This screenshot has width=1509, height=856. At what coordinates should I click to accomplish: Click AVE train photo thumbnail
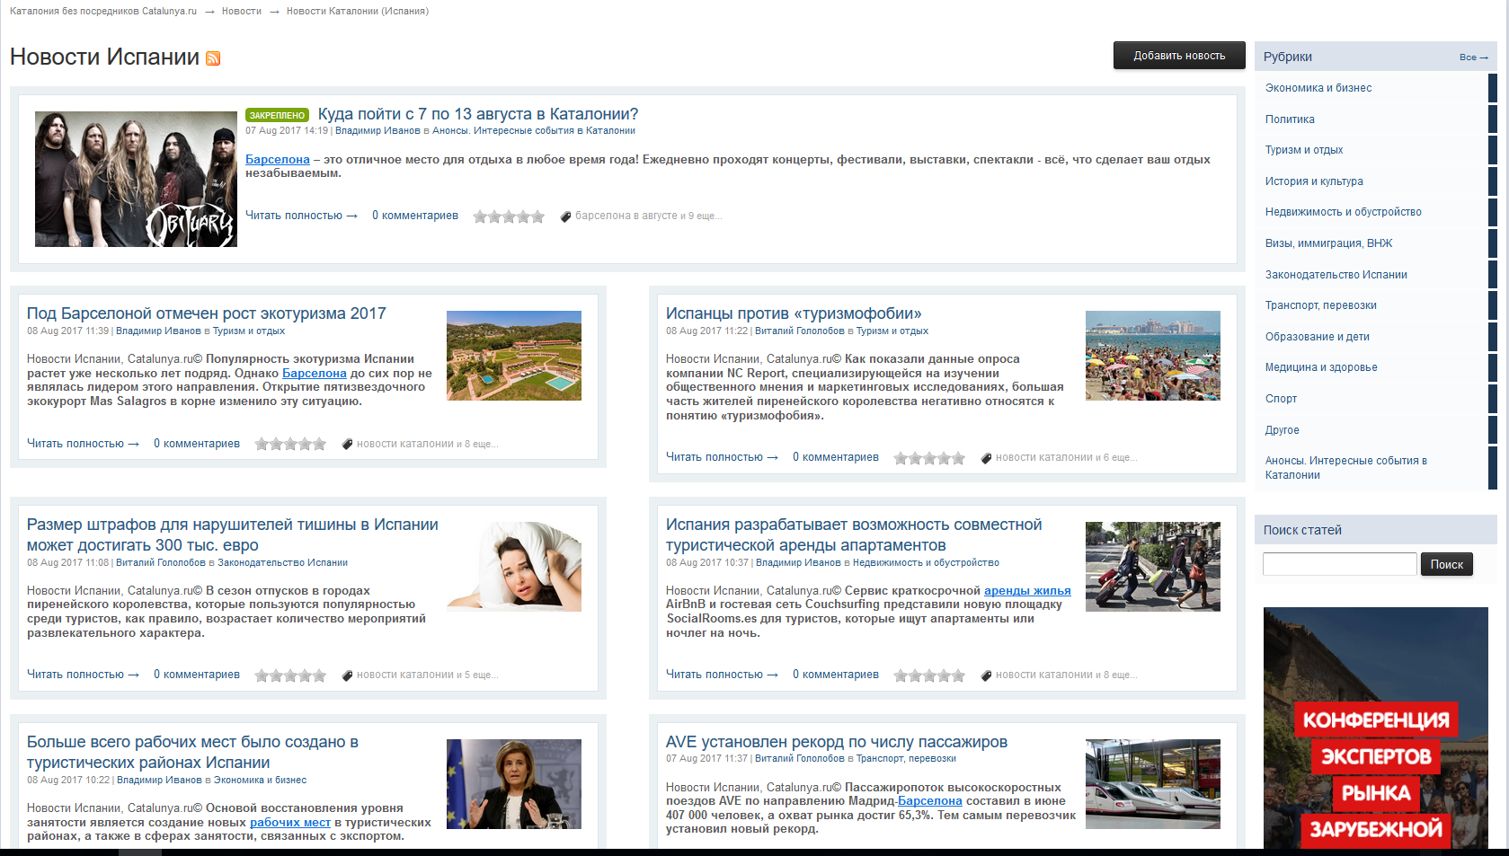[1153, 784]
